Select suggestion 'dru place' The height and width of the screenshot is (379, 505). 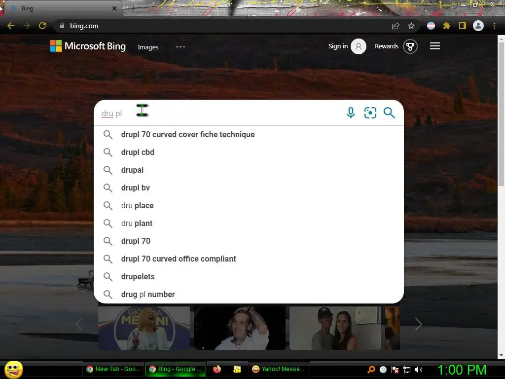pos(249,205)
